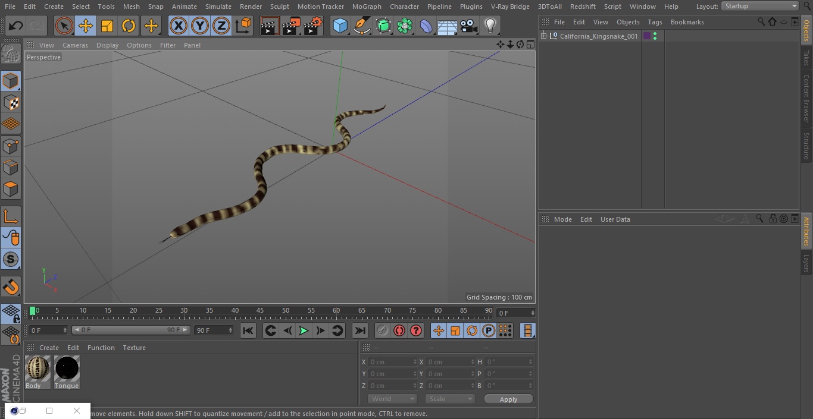Add a Subdivision Surface generator
The height and width of the screenshot is (419, 813).
tap(383, 26)
